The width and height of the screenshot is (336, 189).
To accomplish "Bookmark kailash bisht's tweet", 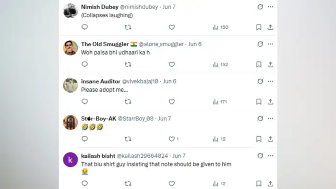I will coord(259,183).
